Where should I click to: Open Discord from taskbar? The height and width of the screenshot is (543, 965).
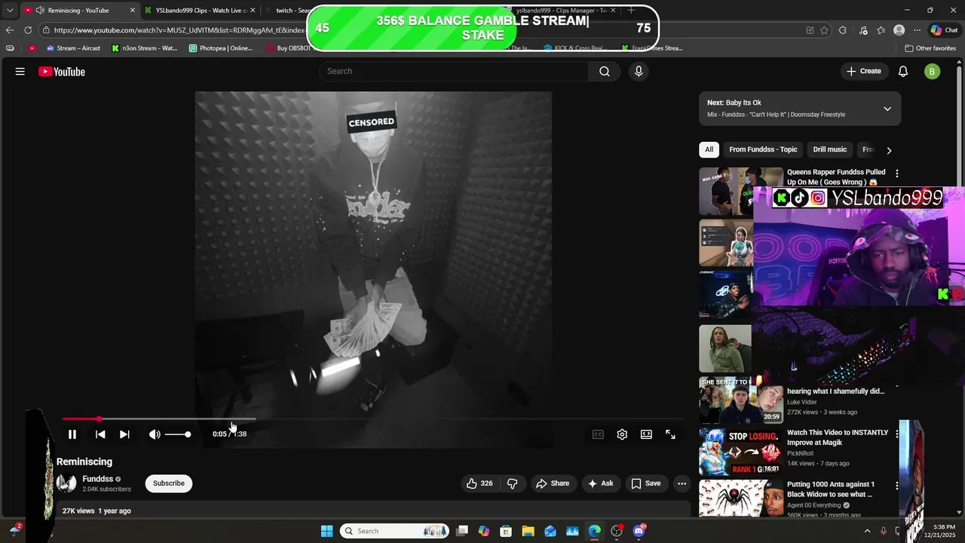coord(639,531)
